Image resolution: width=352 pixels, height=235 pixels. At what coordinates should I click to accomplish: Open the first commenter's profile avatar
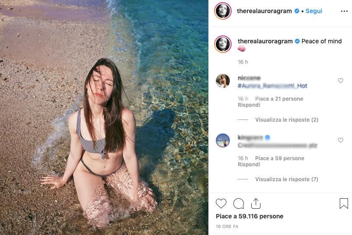tap(223, 81)
